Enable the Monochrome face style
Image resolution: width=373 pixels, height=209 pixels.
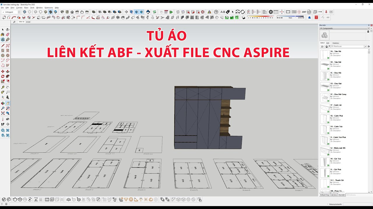point(55,12)
